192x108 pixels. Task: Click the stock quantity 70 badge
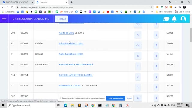pos(138,35)
